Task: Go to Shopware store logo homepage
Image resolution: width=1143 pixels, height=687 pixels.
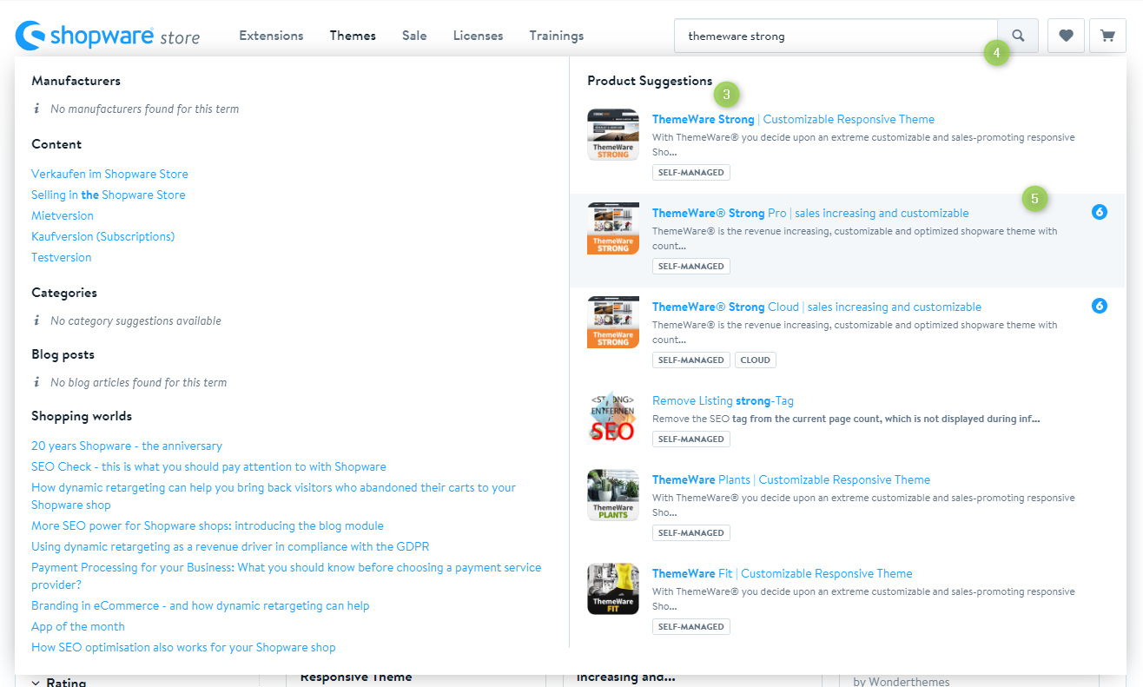Action: tap(108, 36)
